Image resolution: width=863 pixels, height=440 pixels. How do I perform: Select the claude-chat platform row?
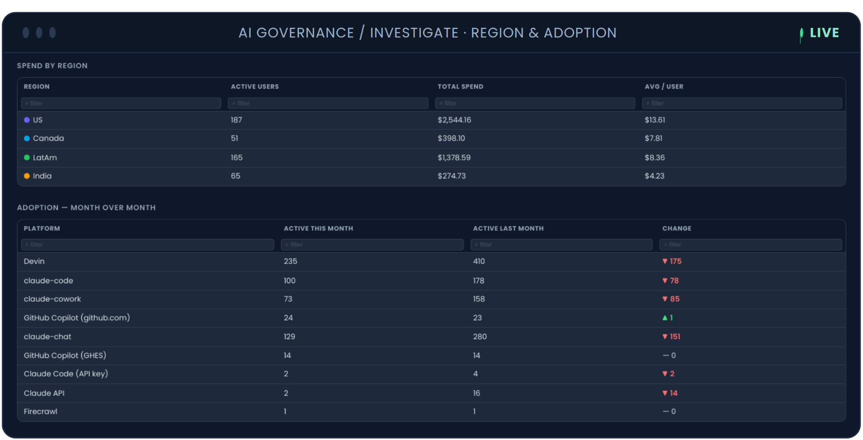pos(431,337)
